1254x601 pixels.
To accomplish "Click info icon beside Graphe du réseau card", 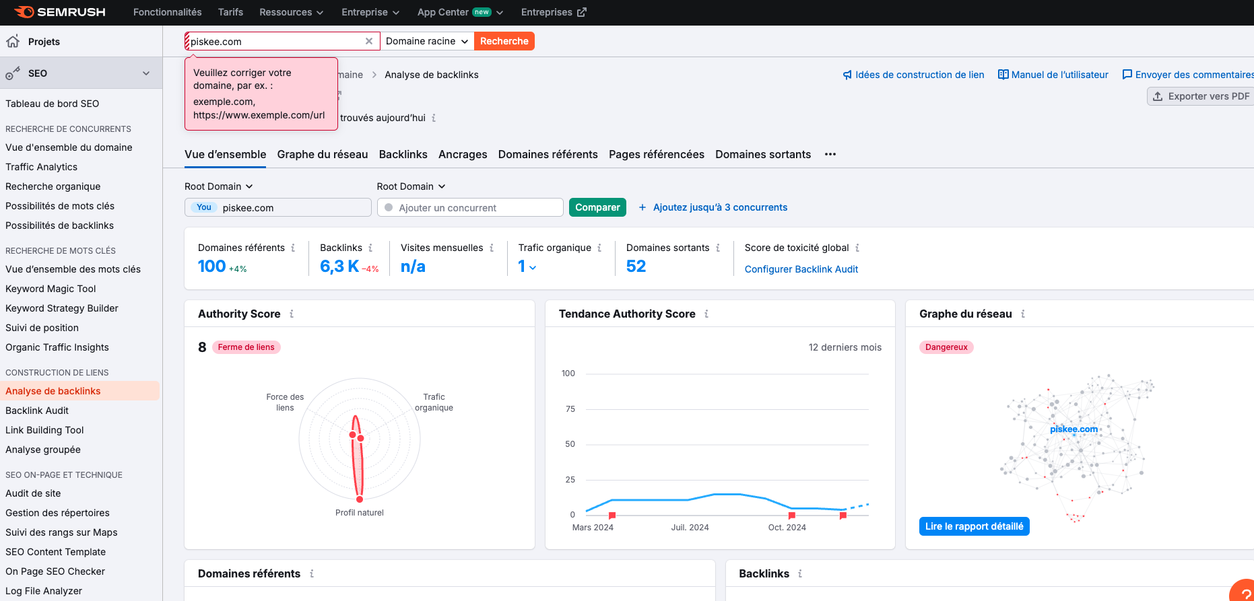I will 1023,314.
